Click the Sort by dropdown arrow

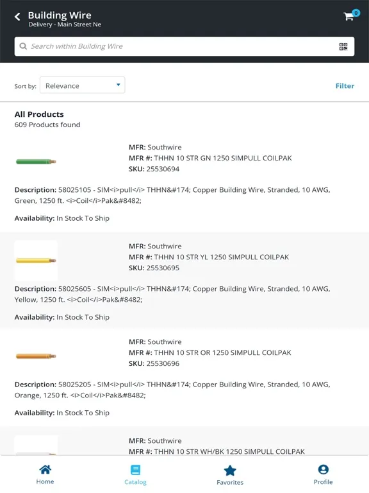tap(119, 85)
